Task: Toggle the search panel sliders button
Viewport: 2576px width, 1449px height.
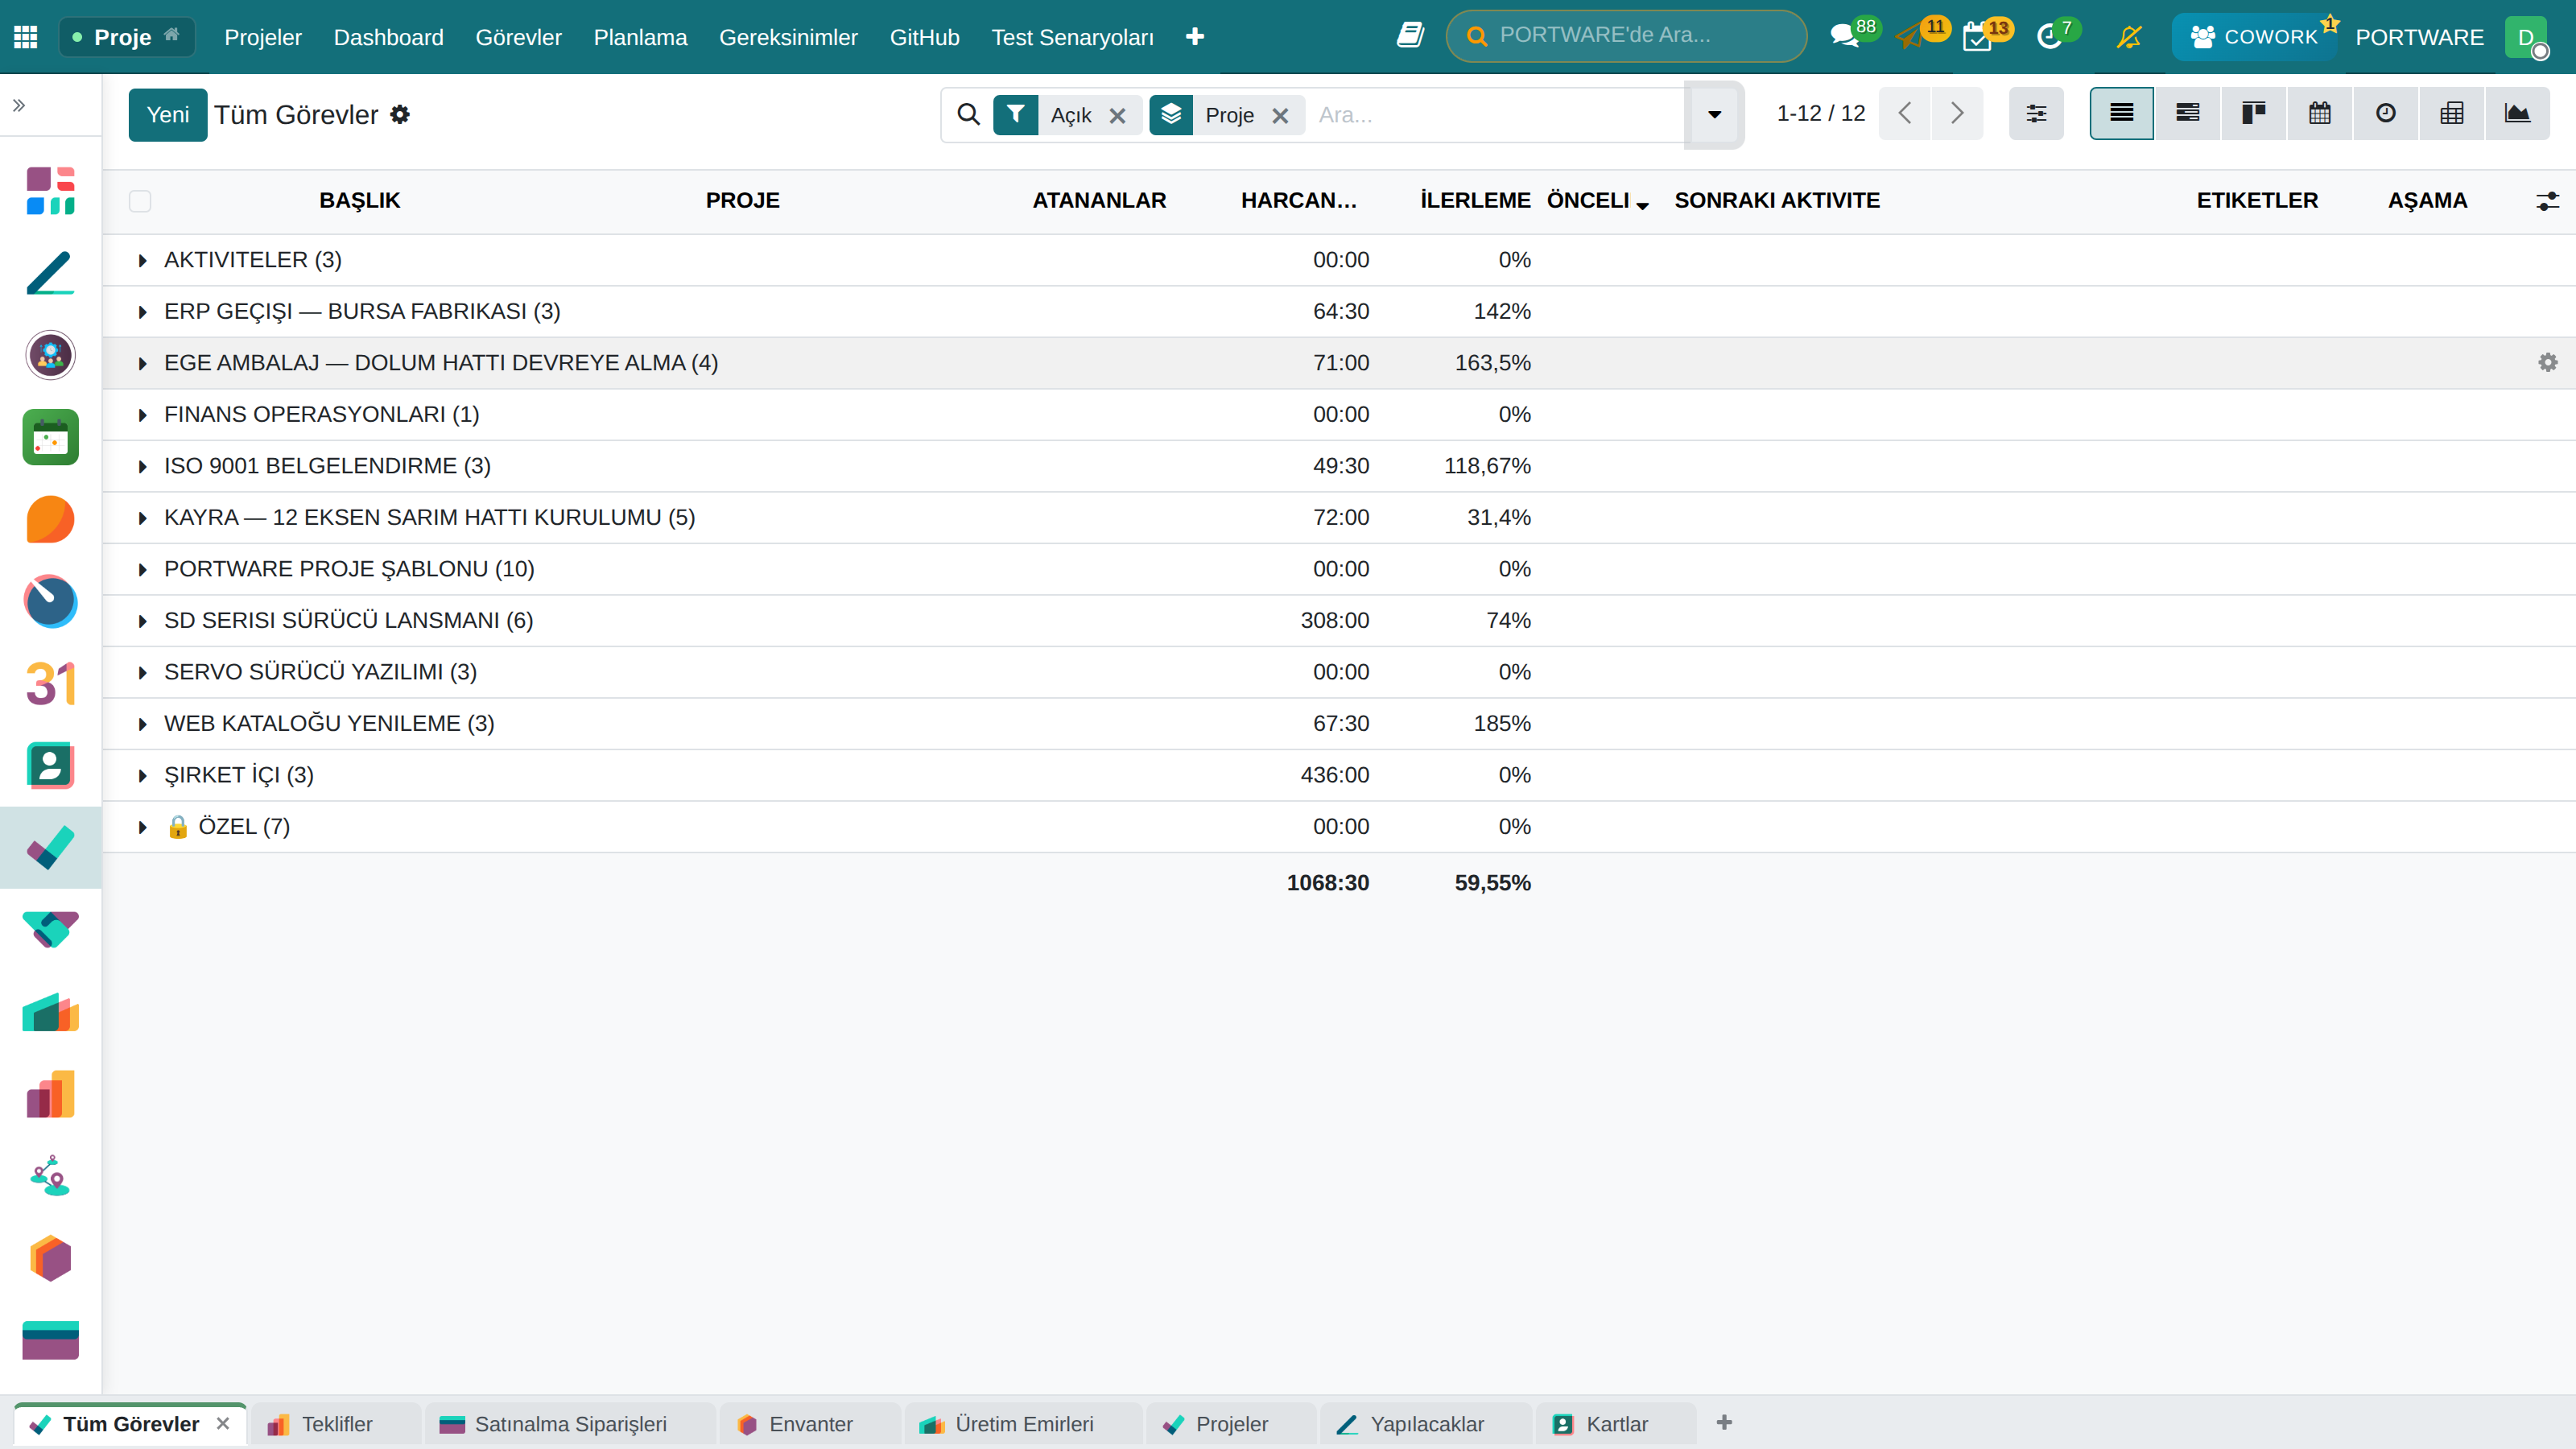Action: 2036,113
